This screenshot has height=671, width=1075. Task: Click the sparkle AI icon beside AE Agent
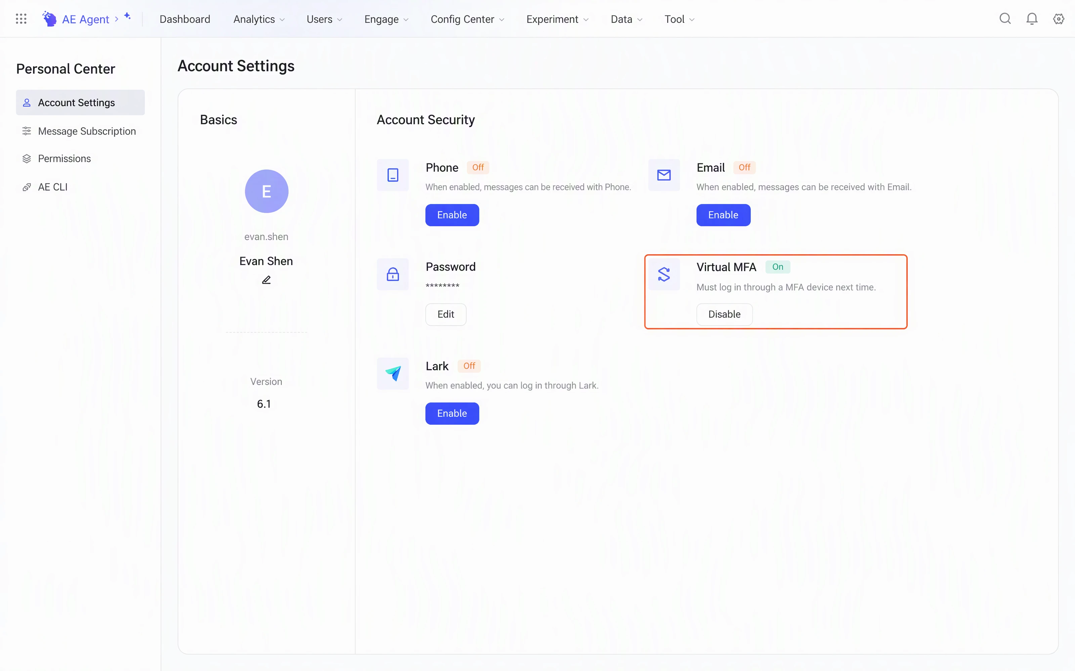tap(128, 16)
